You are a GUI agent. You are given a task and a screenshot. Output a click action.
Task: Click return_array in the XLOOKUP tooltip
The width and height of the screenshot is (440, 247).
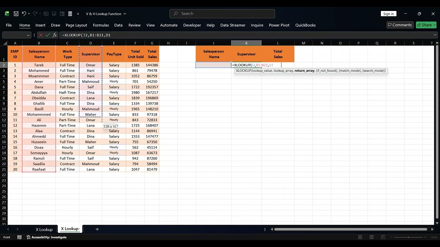click(x=304, y=71)
